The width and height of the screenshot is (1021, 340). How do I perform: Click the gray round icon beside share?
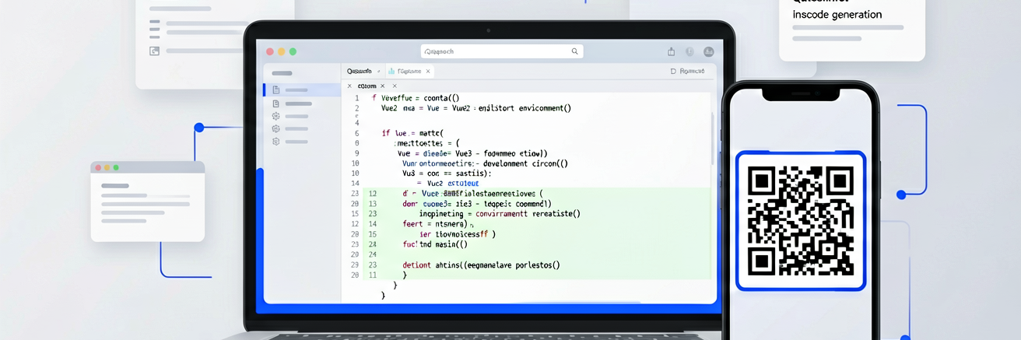(x=689, y=51)
